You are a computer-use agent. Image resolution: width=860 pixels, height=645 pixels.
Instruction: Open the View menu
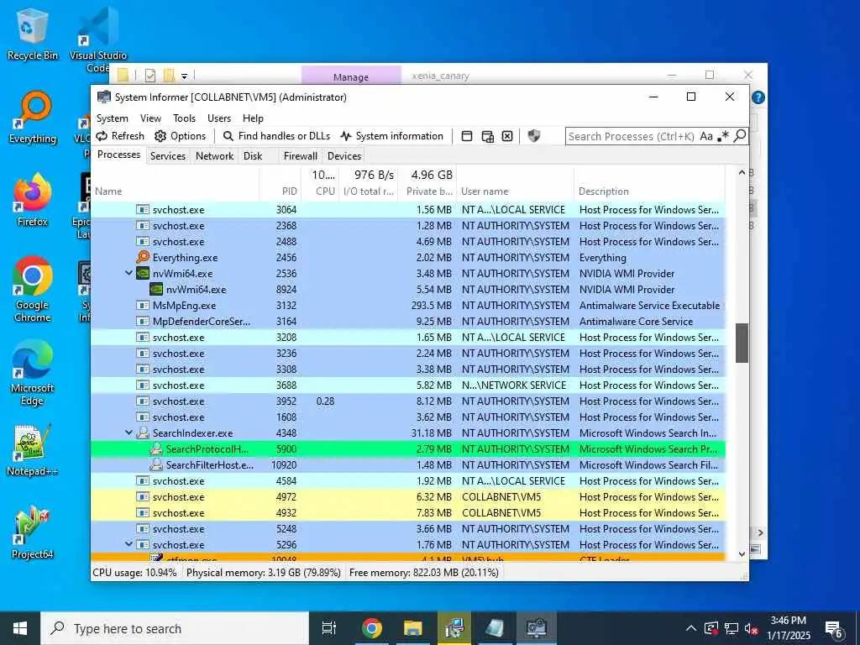tap(150, 118)
